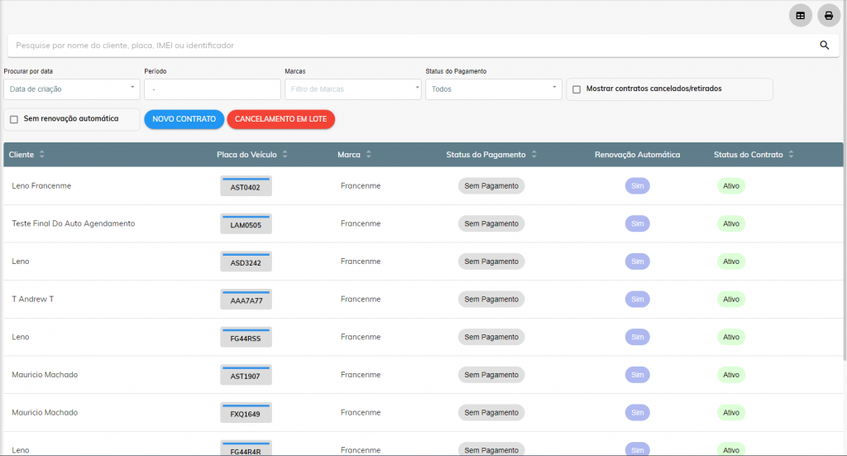The image size is (847, 456).
Task: Sort by Placa do Veículo arrows
Action: coord(285,155)
